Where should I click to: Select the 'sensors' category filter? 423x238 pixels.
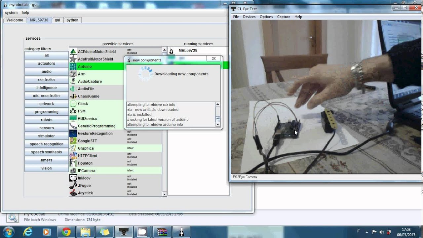click(47, 128)
